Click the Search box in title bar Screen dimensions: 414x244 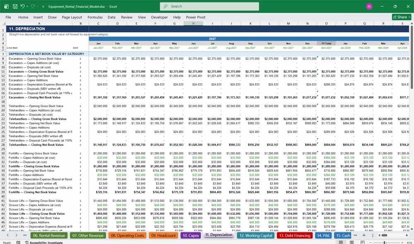(209, 6)
